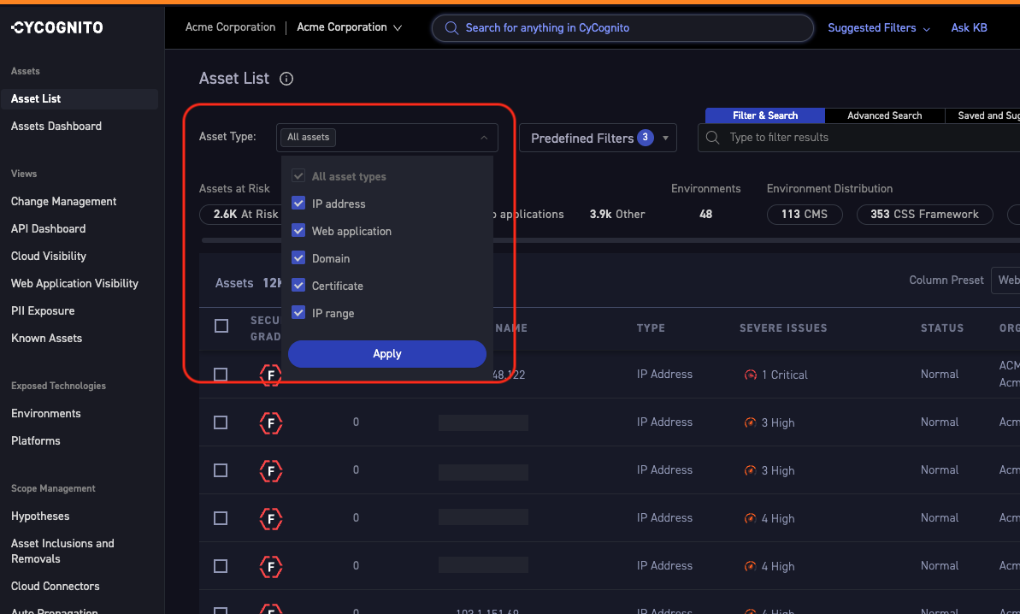Toggle the IP range checkbox

(x=298, y=312)
